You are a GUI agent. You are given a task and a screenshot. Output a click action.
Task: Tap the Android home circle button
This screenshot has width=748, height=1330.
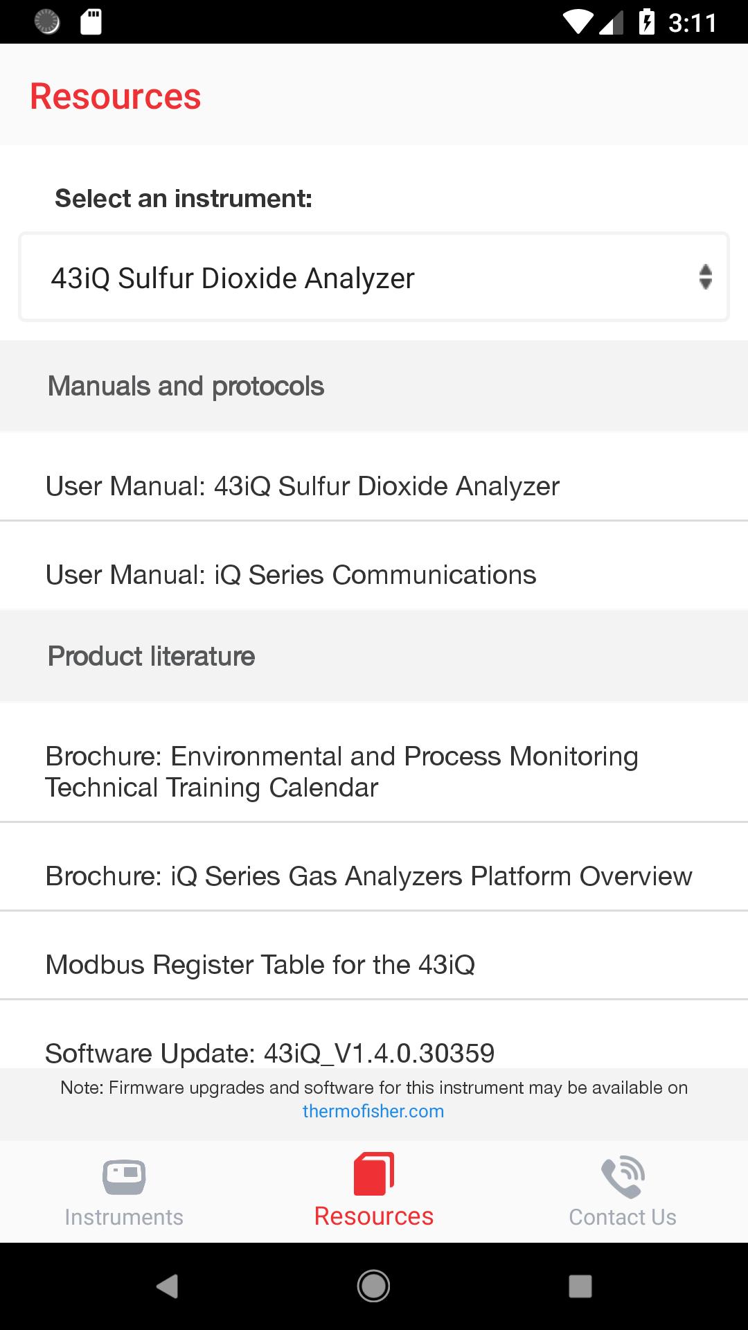click(373, 1286)
